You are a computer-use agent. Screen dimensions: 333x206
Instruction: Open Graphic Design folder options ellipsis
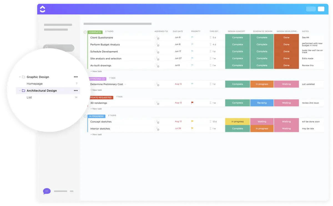click(x=76, y=77)
